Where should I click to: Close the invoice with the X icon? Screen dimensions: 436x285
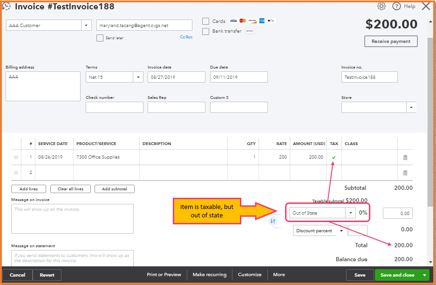pyautogui.click(x=426, y=6)
